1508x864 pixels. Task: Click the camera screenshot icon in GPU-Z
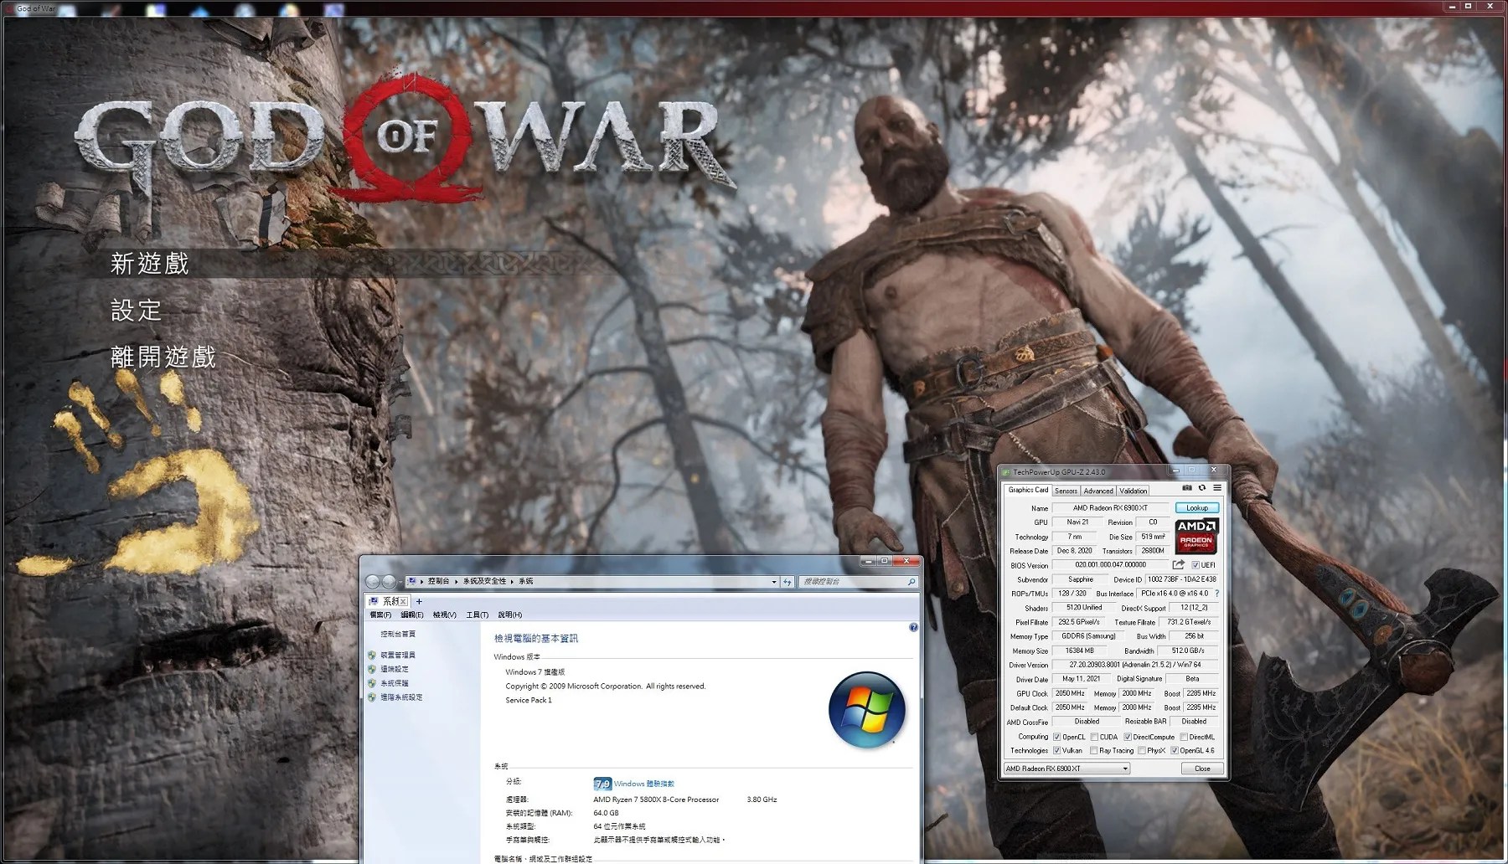coord(1185,488)
